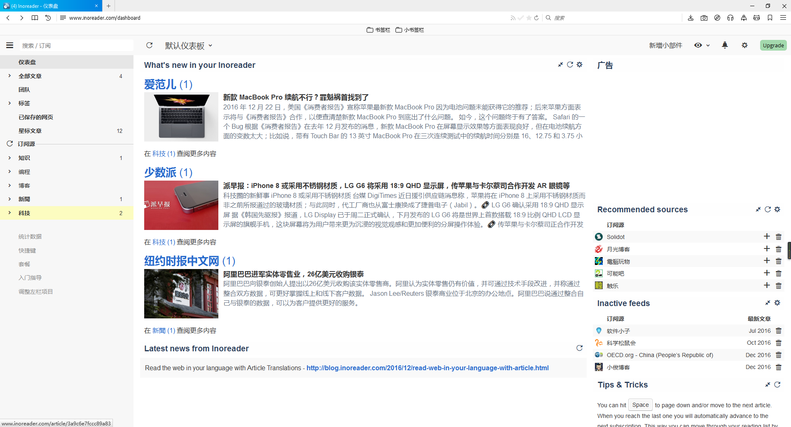Screen dimensions: 791x427
Task: Open a new browser tab
Action: pos(108,6)
